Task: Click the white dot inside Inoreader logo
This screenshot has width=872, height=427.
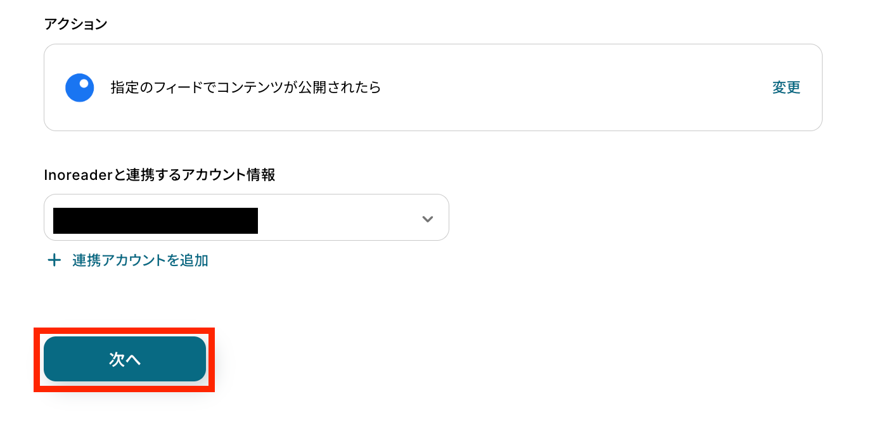Action: pos(84,83)
